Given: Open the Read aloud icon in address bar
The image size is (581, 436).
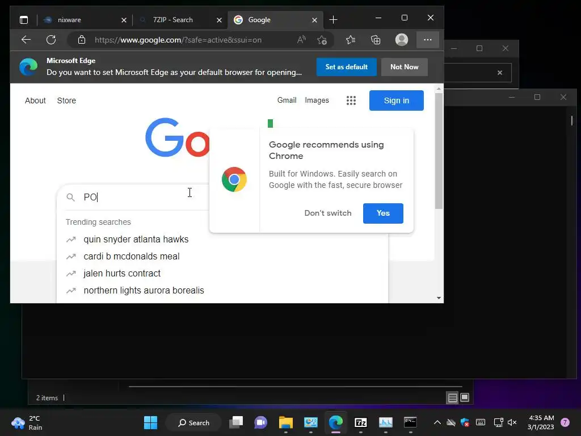Looking at the screenshot, I should pyautogui.click(x=302, y=40).
